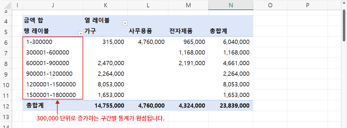
Task: Select column header K
Action: 105,5
